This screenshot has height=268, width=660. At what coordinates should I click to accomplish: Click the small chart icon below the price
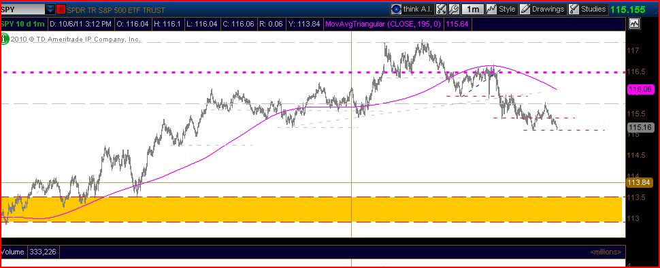[634, 24]
